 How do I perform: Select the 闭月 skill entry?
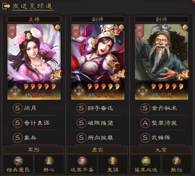pyautogui.click(x=34, y=108)
